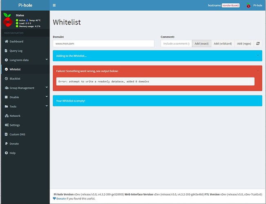Open Settings in the sidebar

(x=15, y=125)
